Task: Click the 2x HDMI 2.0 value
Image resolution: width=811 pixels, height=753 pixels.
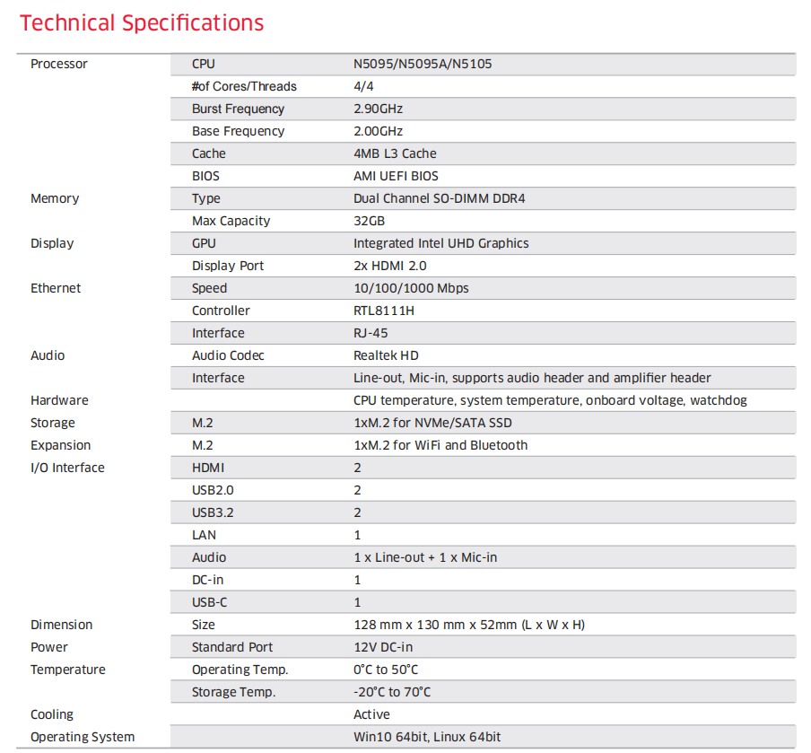Action: pyautogui.click(x=390, y=266)
